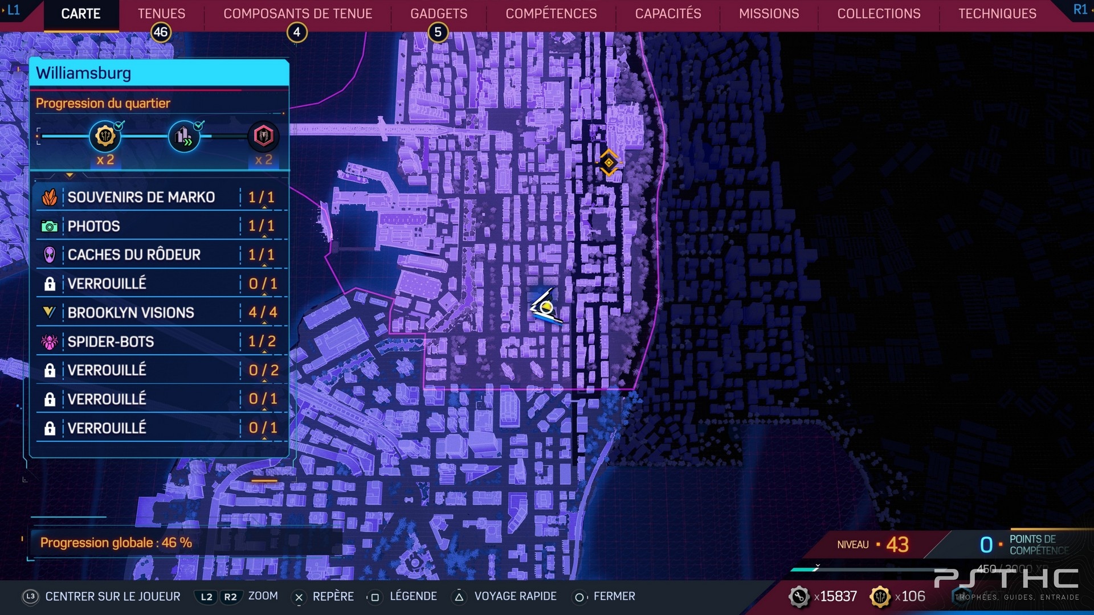Click the COMPOSANTS badge showing 4
Image resolution: width=1094 pixels, height=615 pixels.
pos(296,32)
